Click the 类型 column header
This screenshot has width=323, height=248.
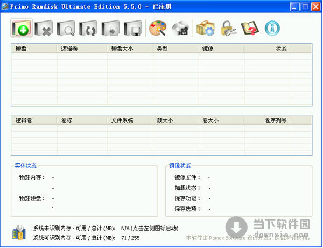tap(175, 49)
